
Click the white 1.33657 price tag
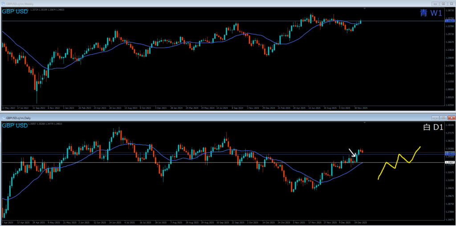click(x=449, y=163)
